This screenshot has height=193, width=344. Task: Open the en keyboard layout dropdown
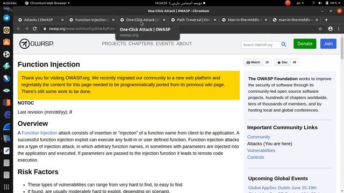click(x=300, y=3)
